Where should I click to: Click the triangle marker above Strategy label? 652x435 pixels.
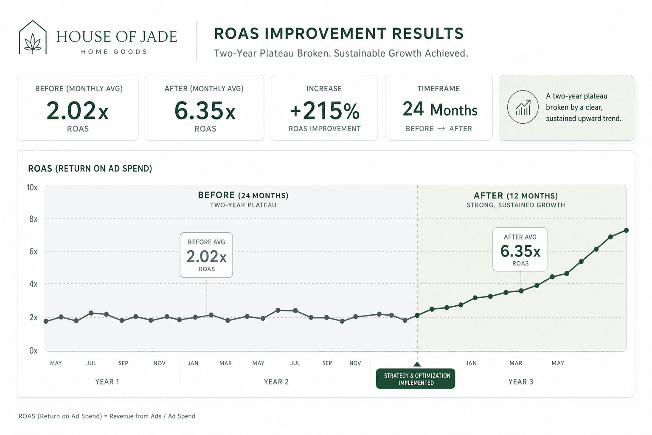pyautogui.click(x=417, y=364)
